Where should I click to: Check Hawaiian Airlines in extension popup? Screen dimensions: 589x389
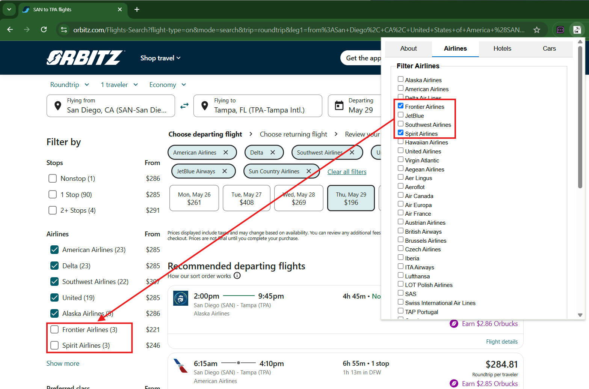400,141
